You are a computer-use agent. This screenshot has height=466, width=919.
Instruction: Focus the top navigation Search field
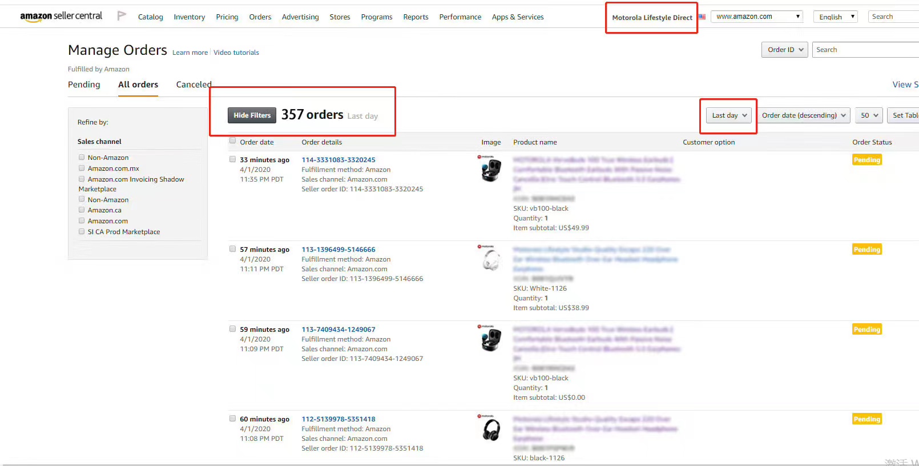tap(893, 17)
